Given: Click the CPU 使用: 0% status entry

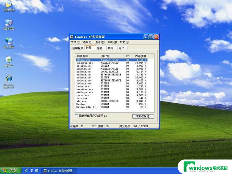Looking at the screenshot, I should [100, 126].
